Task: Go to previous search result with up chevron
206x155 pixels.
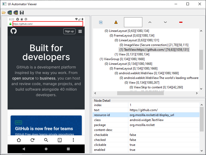Action: coord(150,22)
